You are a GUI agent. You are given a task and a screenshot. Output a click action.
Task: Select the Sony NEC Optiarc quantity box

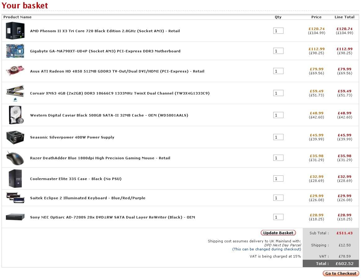click(278, 217)
